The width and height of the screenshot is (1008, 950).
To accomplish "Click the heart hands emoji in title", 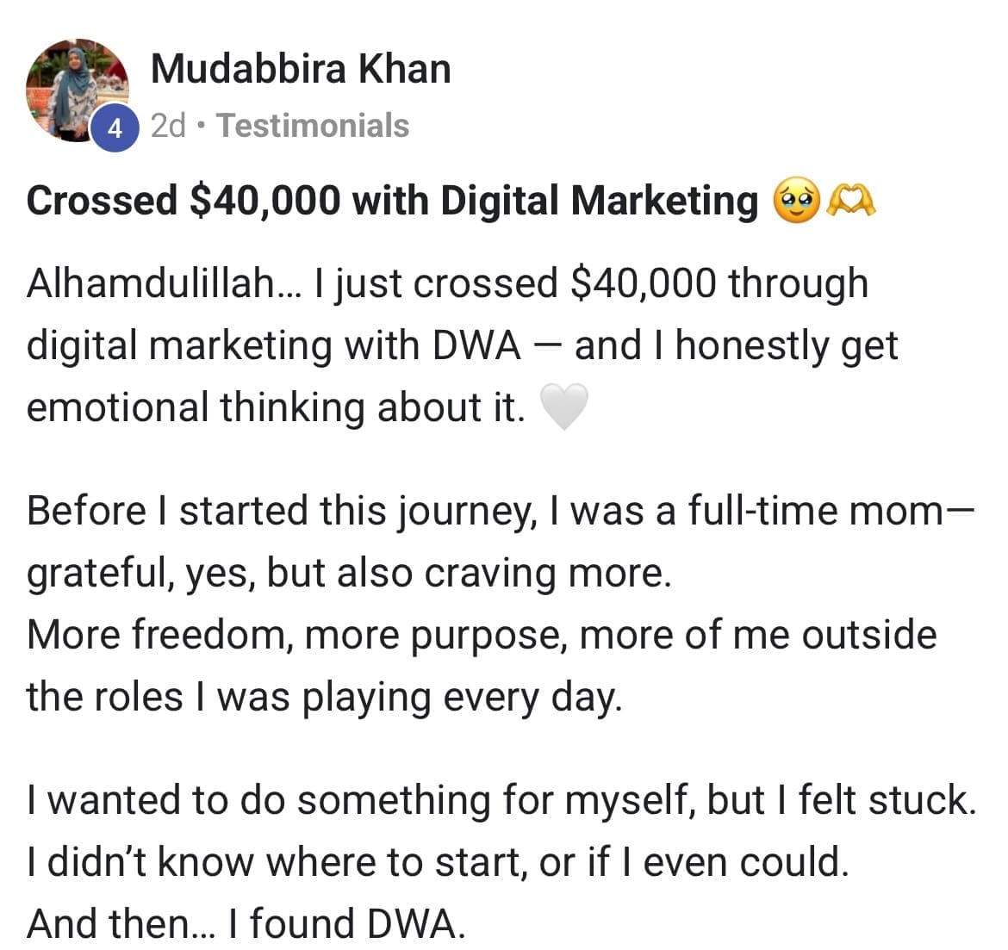I will click(x=850, y=201).
